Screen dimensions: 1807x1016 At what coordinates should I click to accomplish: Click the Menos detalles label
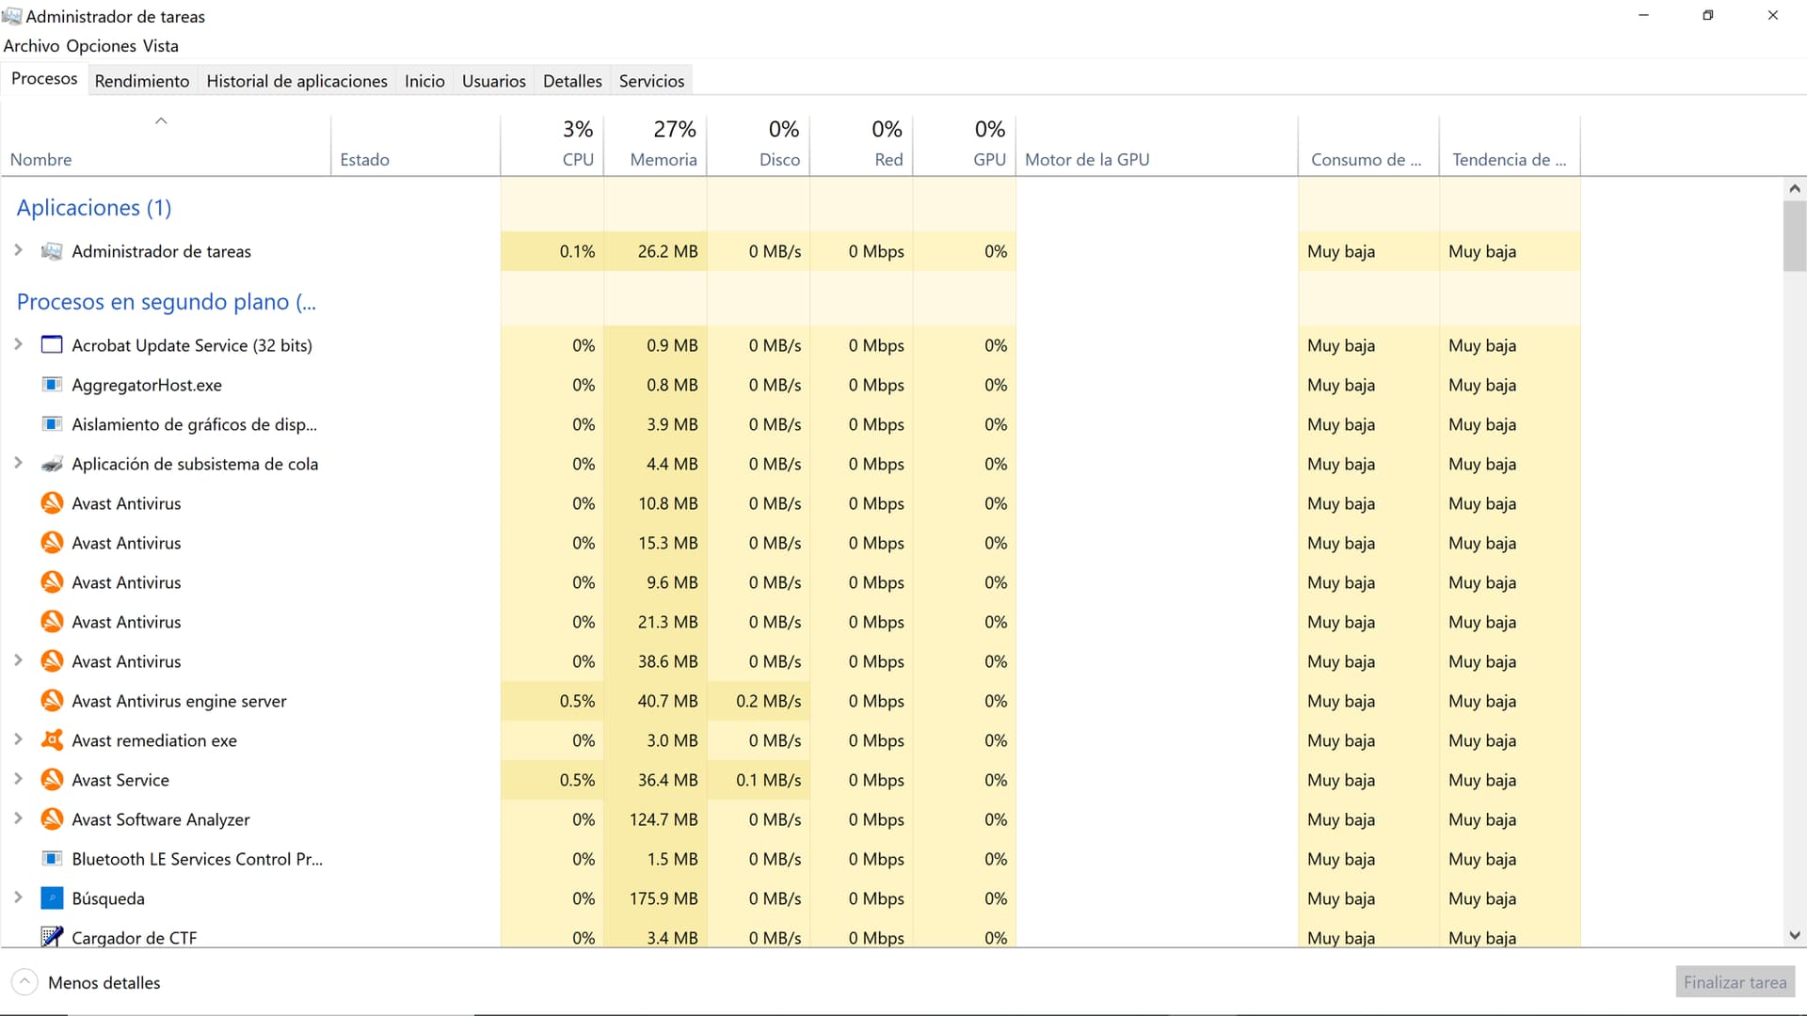point(104,982)
